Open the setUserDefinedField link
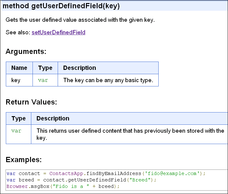The image size is (228, 194). pos(58,32)
